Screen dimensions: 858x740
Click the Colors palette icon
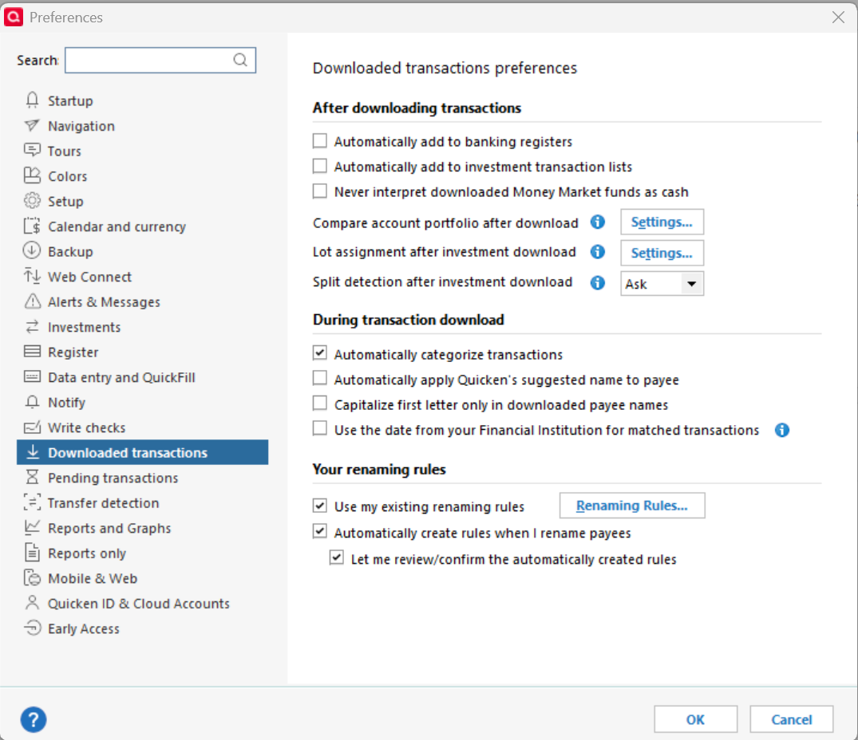32,175
